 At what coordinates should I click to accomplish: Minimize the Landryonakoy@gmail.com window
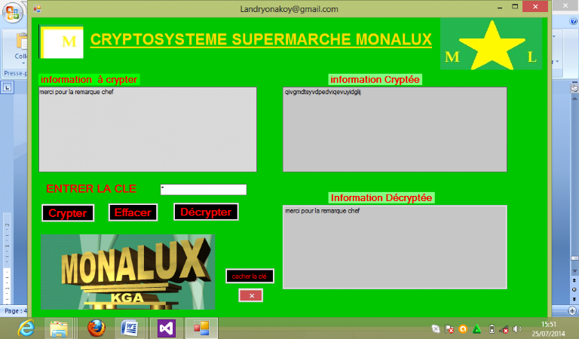[x=500, y=7]
